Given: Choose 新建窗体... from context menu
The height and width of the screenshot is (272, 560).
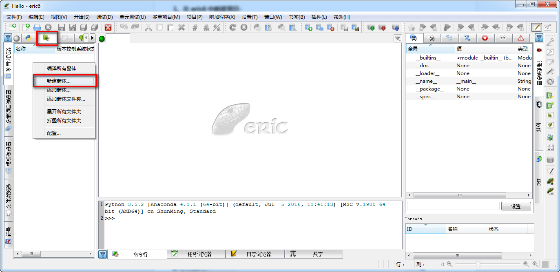Looking at the screenshot, I should point(64,81).
